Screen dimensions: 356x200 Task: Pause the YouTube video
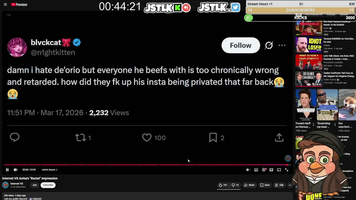click(x=7, y=170)
